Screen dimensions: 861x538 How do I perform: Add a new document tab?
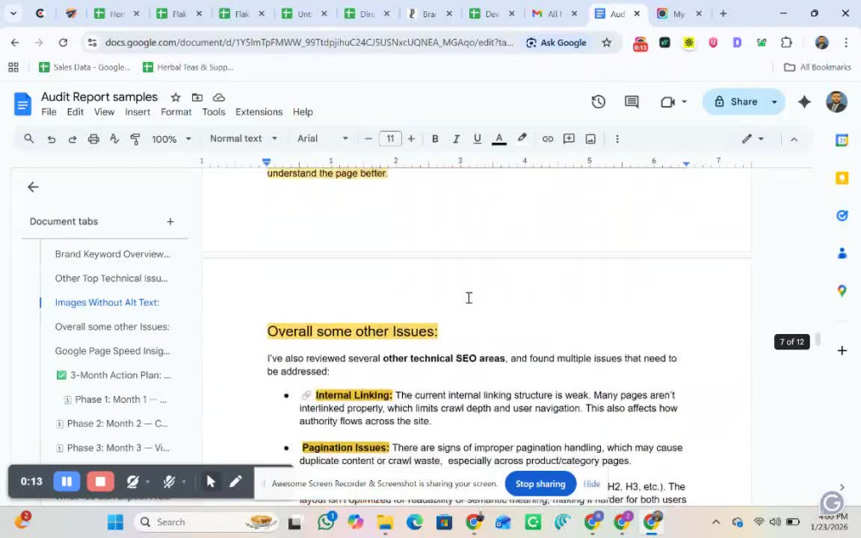170,222
